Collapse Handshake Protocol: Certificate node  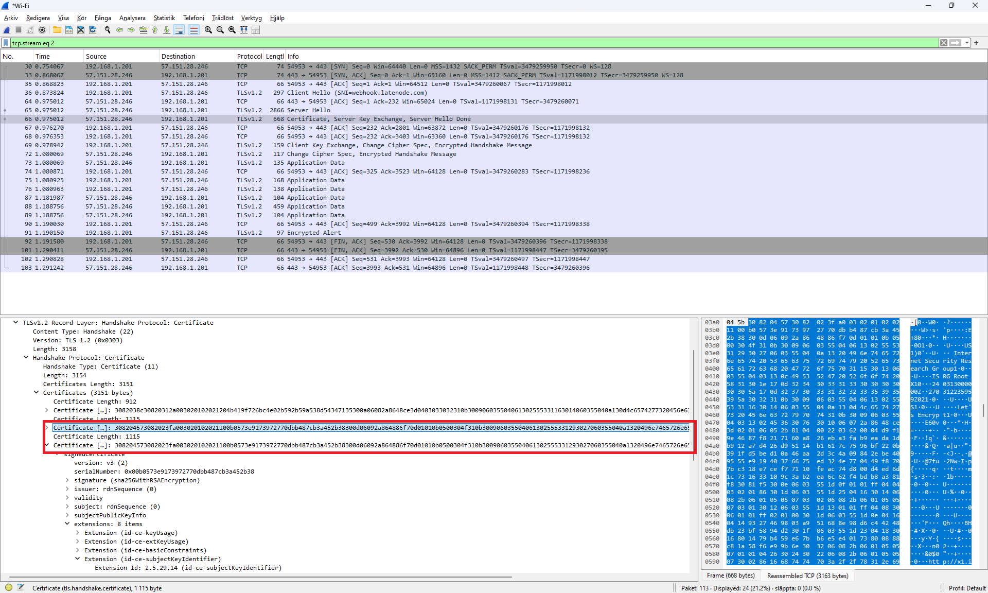26,358
